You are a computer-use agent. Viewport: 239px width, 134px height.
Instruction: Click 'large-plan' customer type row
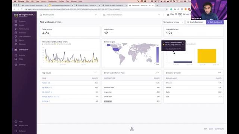[x=132, y=92]
